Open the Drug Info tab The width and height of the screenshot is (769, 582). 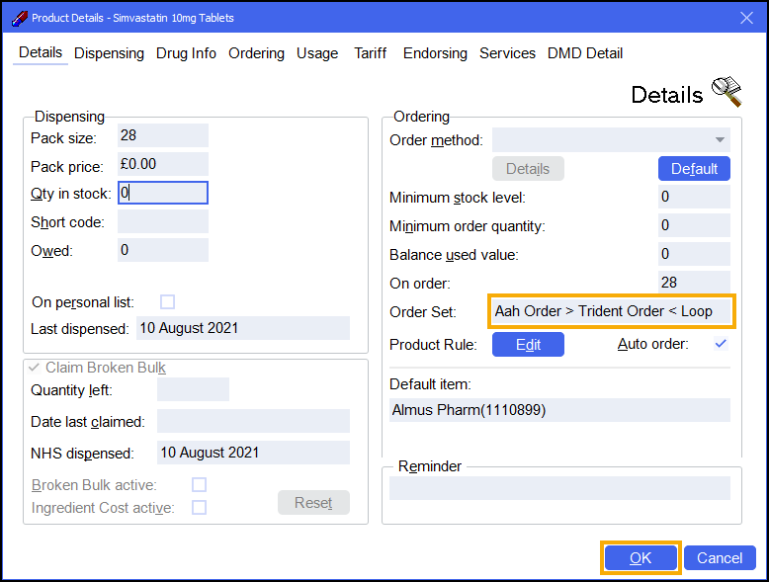coord(186,53)
